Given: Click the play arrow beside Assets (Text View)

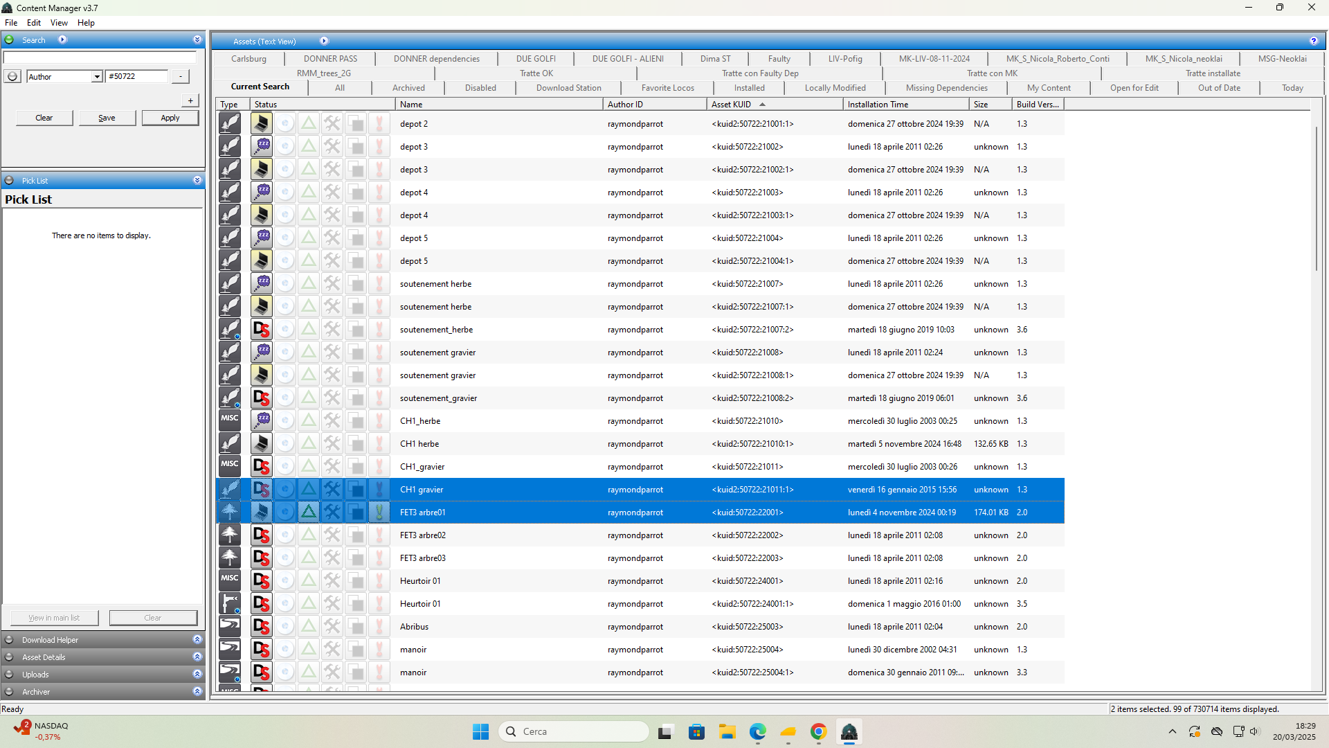Looking at the screenshot, I should tap(324, 41).
